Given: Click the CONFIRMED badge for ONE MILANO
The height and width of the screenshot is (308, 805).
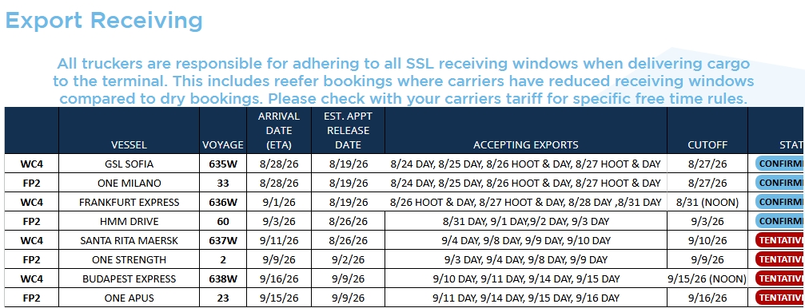Looking at the screenshot, I should (780, 183).
